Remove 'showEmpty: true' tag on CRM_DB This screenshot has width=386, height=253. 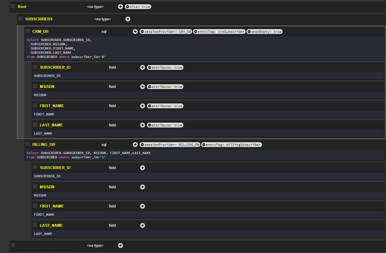pos(249,32)
